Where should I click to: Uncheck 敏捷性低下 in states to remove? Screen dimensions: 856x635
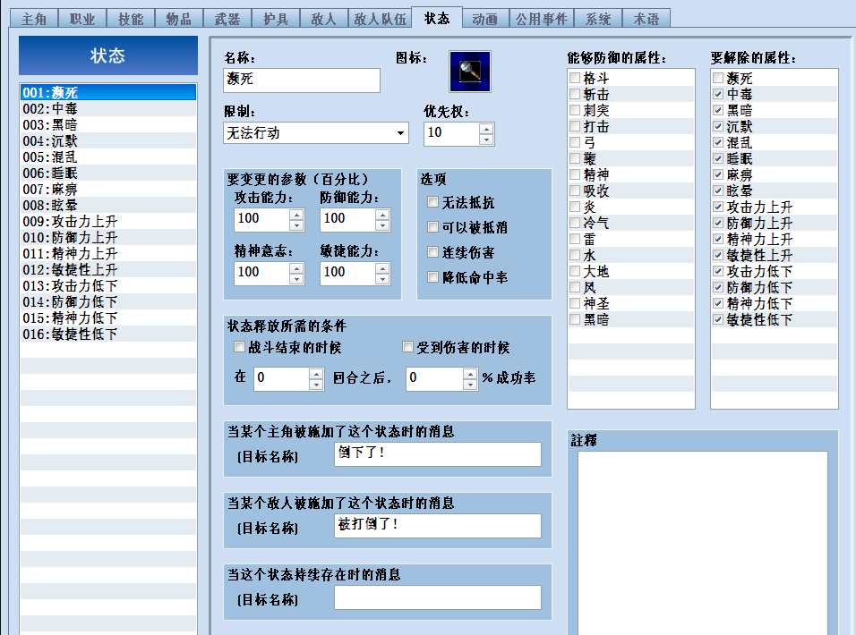pos(718,319)
